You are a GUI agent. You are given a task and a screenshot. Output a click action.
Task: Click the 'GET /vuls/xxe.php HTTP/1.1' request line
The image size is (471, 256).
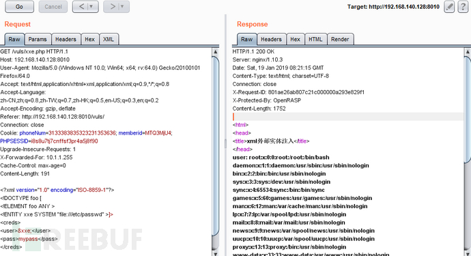[34, 52]
